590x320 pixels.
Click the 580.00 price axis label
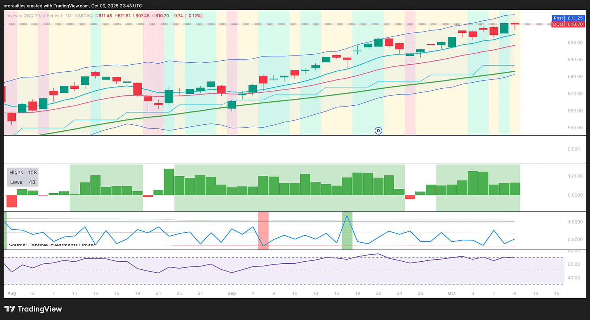point(574,77)
